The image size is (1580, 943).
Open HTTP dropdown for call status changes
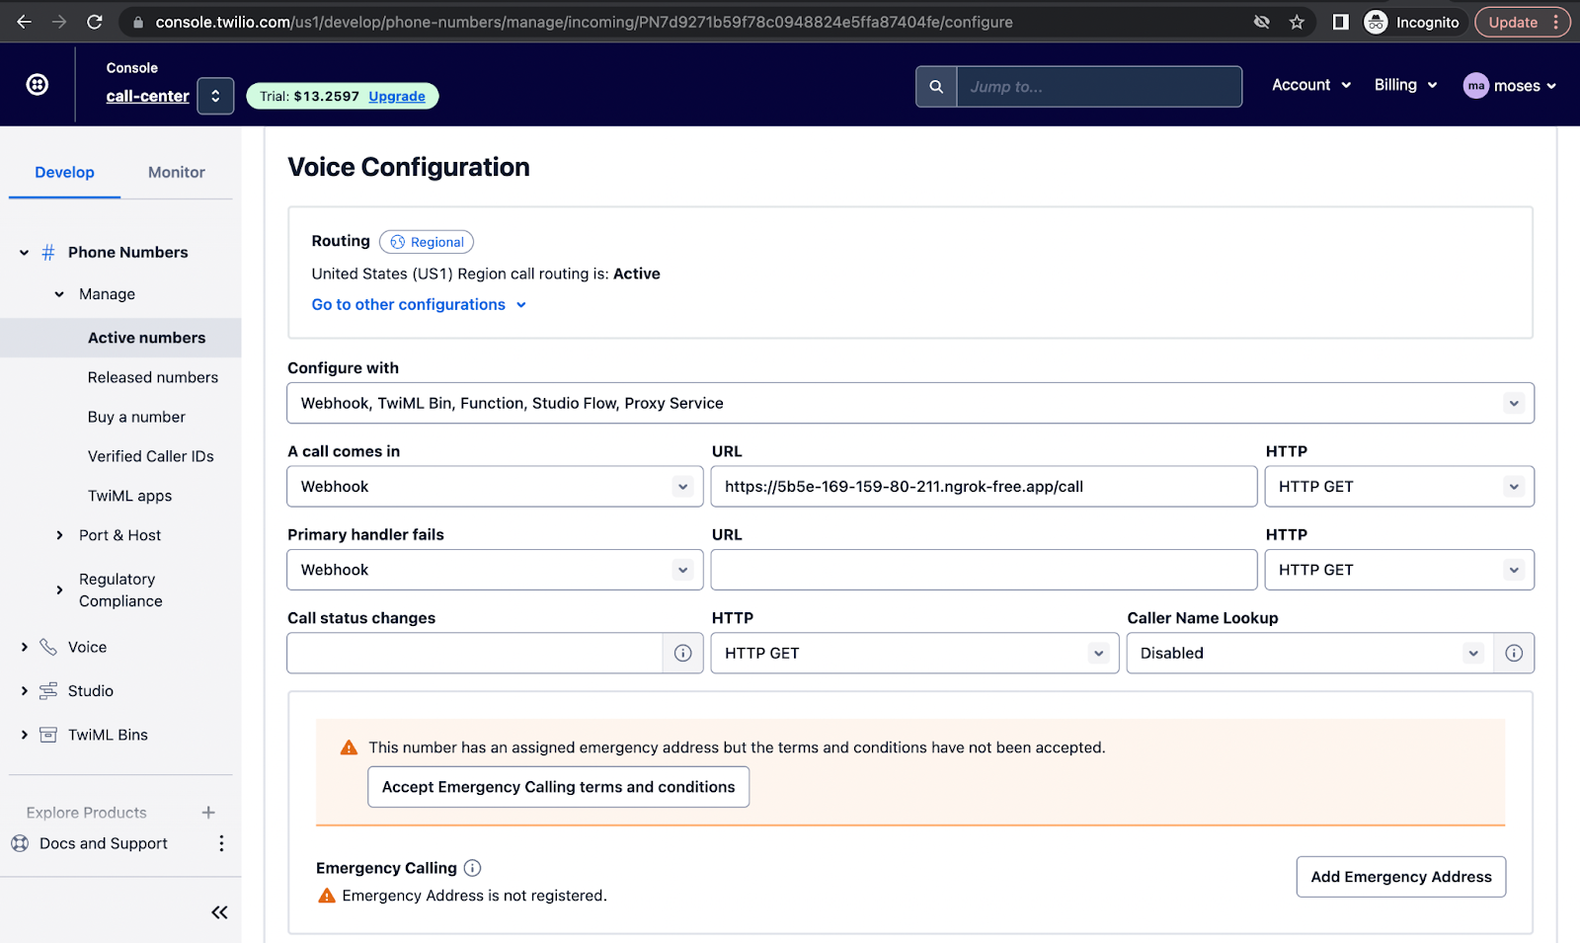914,653
